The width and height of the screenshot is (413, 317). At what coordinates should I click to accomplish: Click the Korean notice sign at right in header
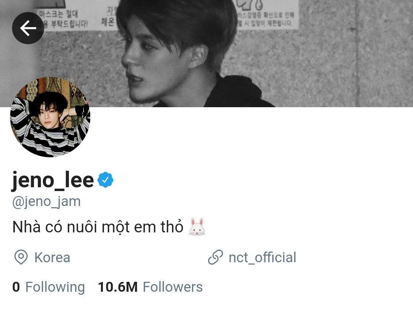pyautogui.click(x=267, y=15)
